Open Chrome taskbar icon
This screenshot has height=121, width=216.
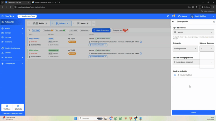[136, 118]
